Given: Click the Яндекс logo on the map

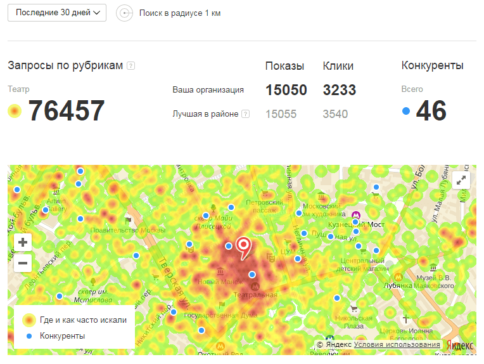Looking at the screenshot, I should coord(459,345).
